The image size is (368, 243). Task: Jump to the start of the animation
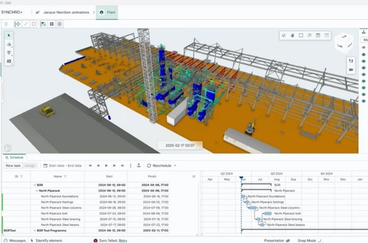click(90, 165)
